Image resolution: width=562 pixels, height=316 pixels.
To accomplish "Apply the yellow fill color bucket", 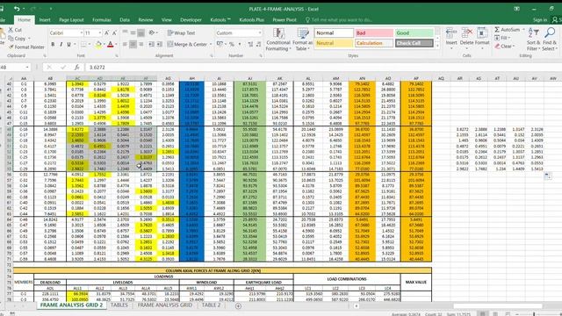I will [x=98, y=45].
